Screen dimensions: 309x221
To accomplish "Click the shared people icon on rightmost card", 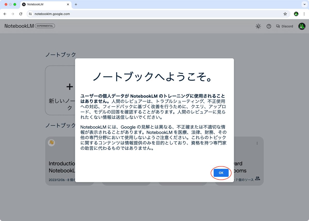I will tap(257, 178).
